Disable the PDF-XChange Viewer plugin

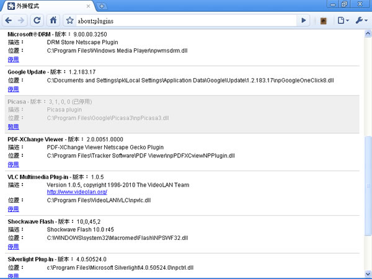point(13,165)
